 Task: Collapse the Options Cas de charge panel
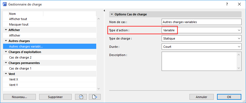112,14
